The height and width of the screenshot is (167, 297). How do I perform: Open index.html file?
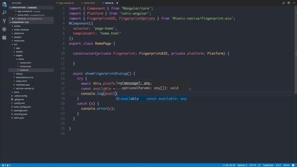tap(21, 81)
